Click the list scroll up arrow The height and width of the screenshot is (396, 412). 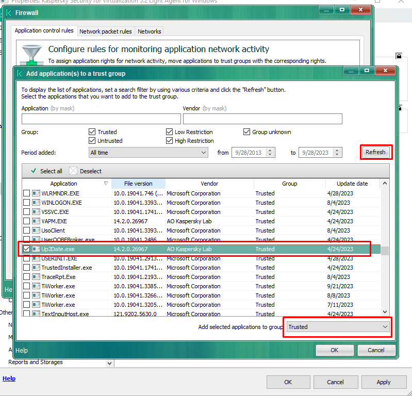point(385,183)
